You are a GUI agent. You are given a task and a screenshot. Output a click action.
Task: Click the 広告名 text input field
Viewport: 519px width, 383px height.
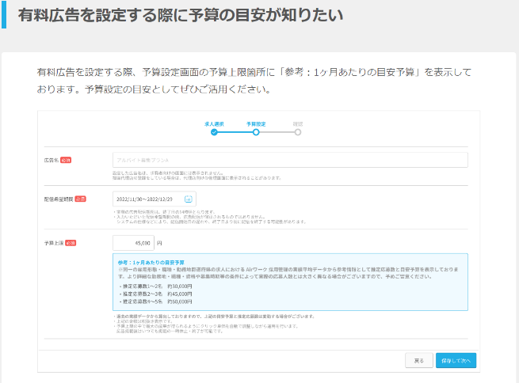click(290, 160)
